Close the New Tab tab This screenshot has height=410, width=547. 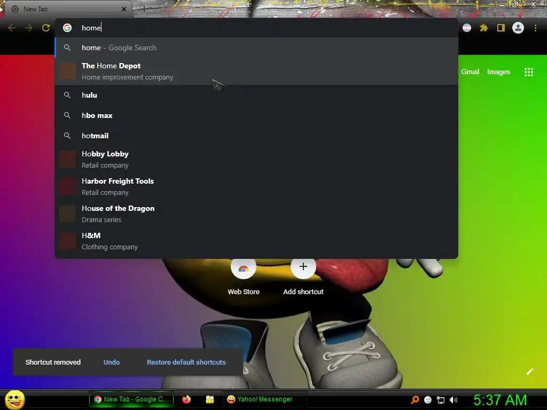[x=124, y=9]
